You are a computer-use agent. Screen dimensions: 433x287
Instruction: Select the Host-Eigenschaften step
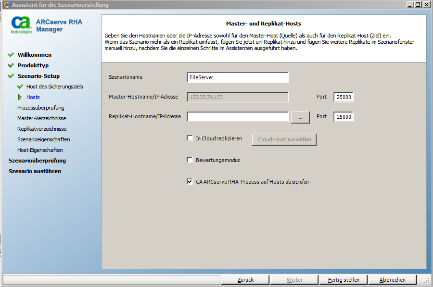pyautogui.click(x=40, y=150)
